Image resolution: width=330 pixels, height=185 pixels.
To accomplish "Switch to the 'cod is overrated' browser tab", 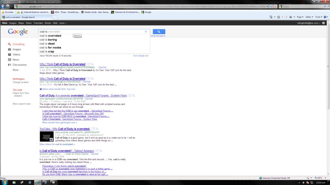I will click(x=26, y=17).
